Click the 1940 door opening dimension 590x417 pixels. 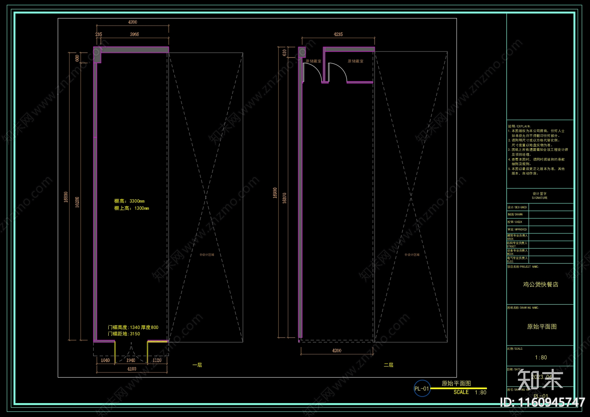tap(130, 360)
